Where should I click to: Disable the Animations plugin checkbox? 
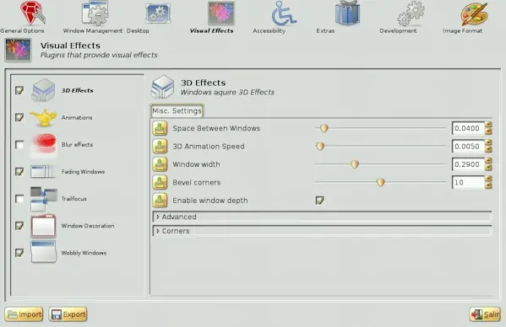click(19, 117)
